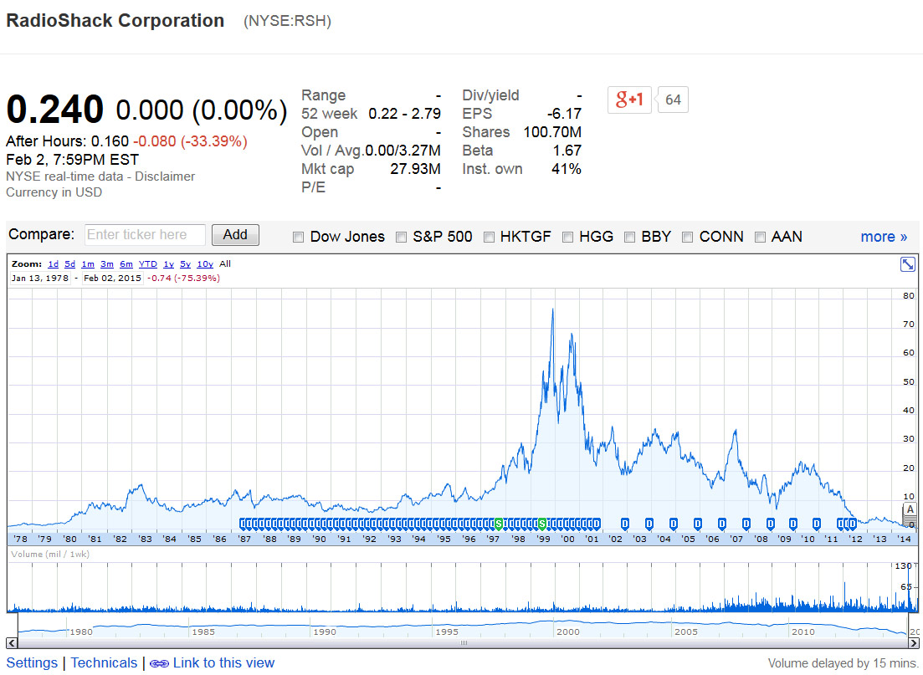
Task: Click the chain icon beside Link to this view
Action: 159,664
